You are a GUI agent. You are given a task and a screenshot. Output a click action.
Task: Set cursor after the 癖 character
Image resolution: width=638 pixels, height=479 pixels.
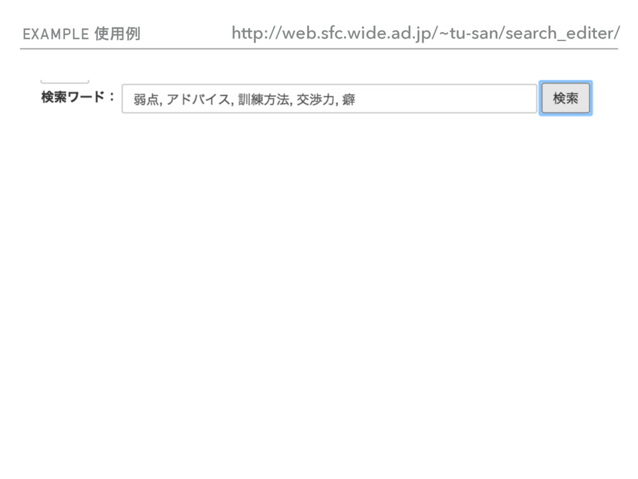[356, 99]
